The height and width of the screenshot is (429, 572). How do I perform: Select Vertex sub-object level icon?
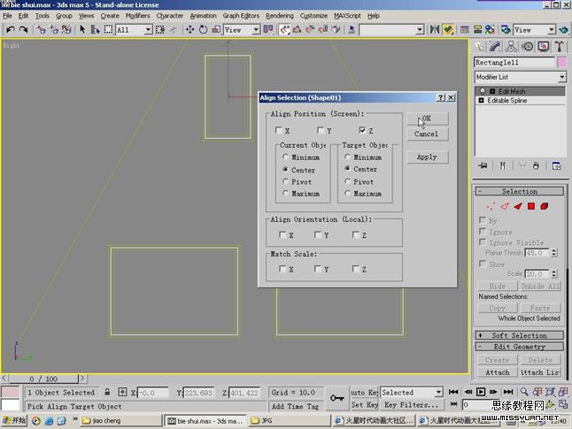(x=491, y=206)
